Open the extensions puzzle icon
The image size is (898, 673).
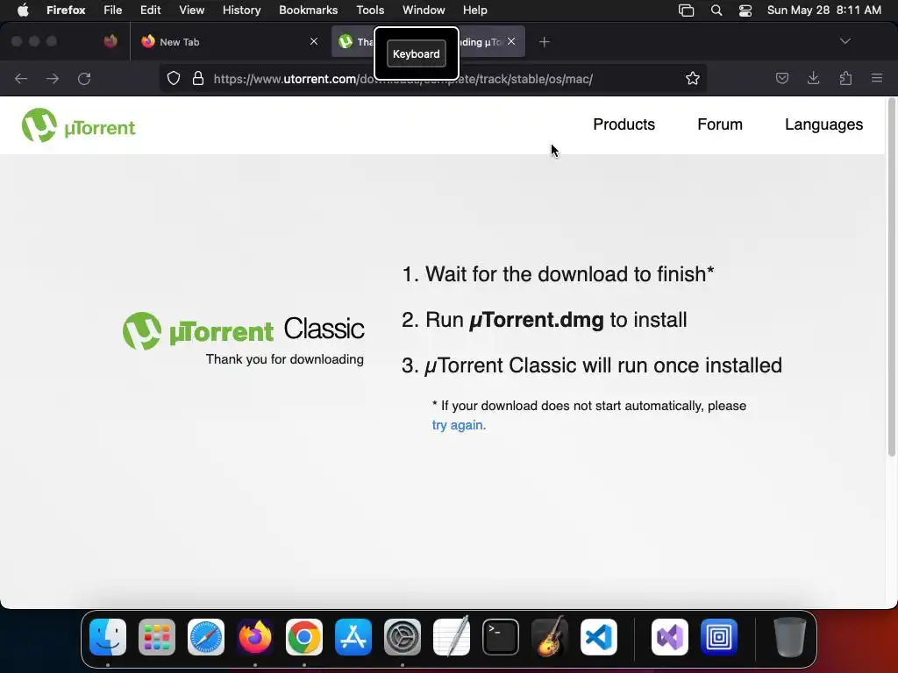(845, 78)
